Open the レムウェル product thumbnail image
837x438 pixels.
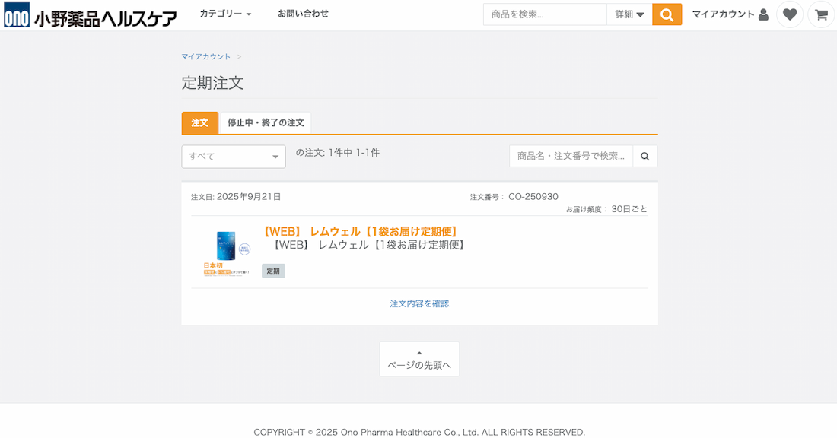(226, 253)
